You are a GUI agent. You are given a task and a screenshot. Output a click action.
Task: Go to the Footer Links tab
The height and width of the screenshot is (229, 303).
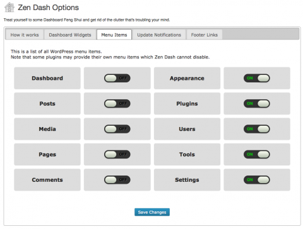205,35
